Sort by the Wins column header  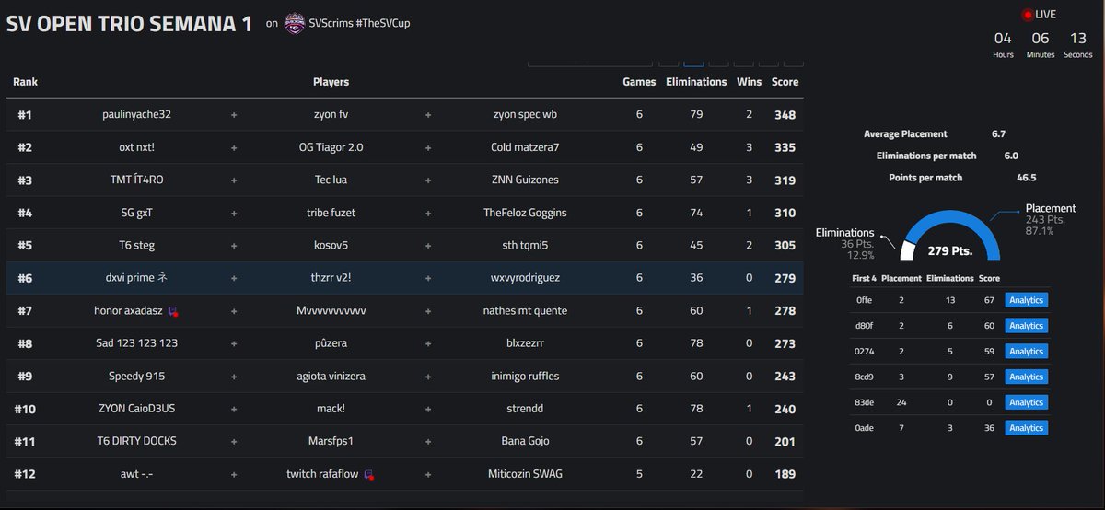point(750,82)
